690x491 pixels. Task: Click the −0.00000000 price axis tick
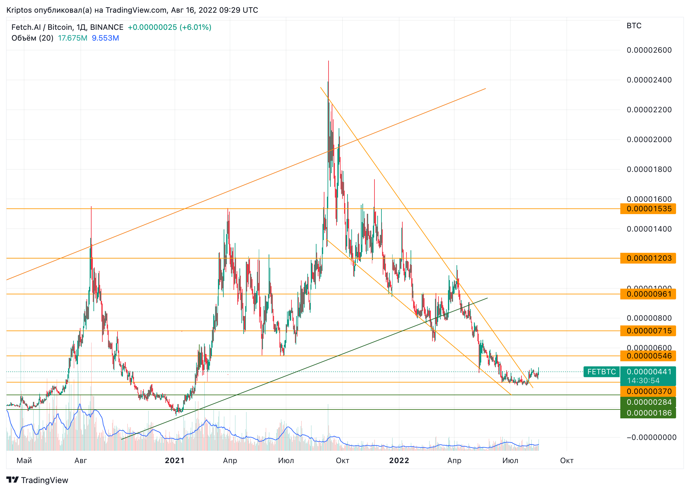tap(651, 437)
